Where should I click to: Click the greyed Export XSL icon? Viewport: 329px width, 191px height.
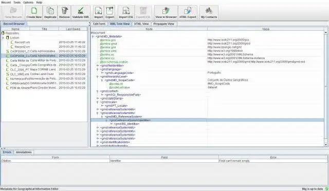pos(143,10)
